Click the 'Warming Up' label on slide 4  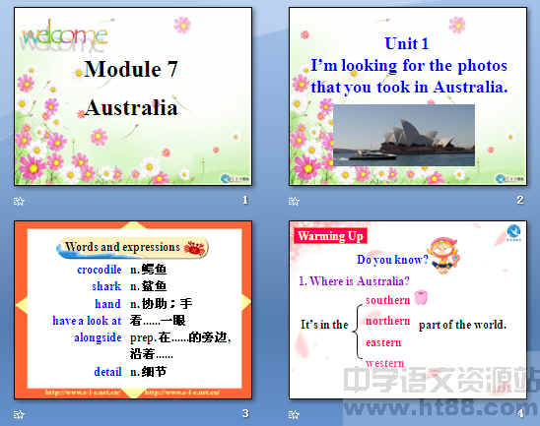tap(331, 236)
